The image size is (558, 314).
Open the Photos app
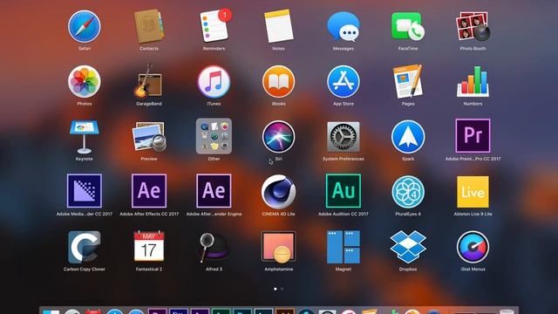point(85,81)
